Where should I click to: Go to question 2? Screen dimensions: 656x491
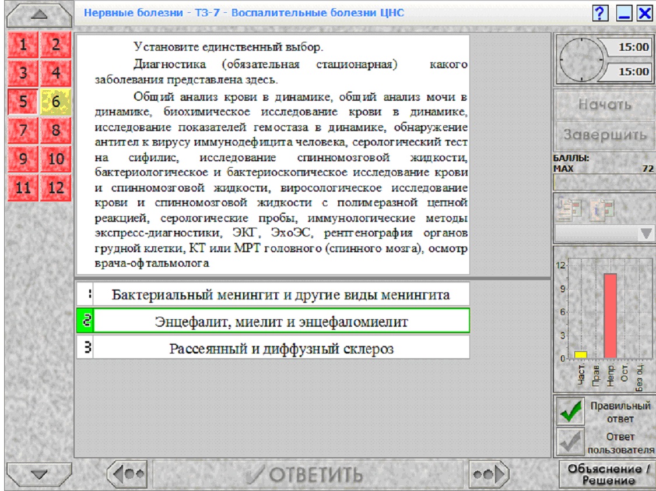[x=55, y=44]
